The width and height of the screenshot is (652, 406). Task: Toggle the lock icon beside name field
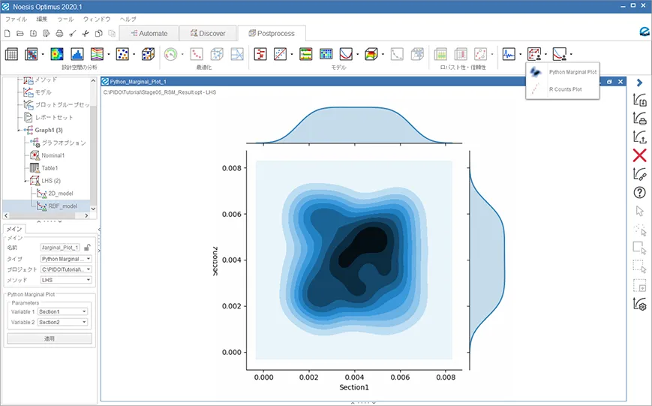coord(88,247)
